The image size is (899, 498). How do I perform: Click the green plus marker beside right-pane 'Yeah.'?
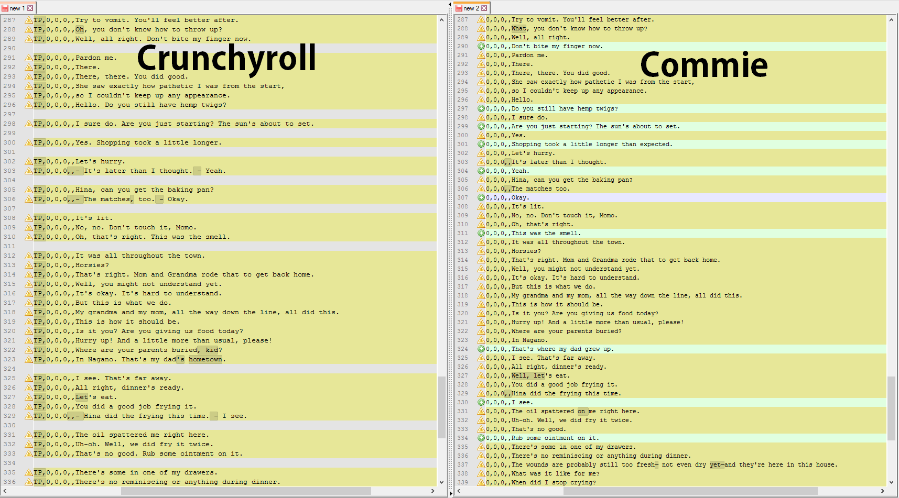click(x=481, y=171)
